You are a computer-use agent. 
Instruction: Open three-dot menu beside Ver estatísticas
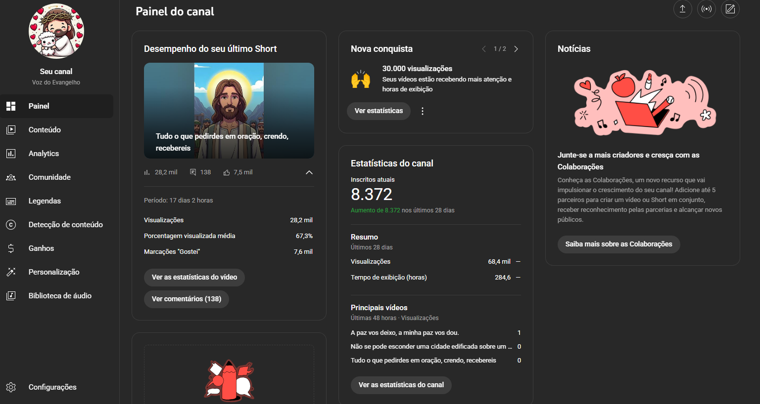422,111
